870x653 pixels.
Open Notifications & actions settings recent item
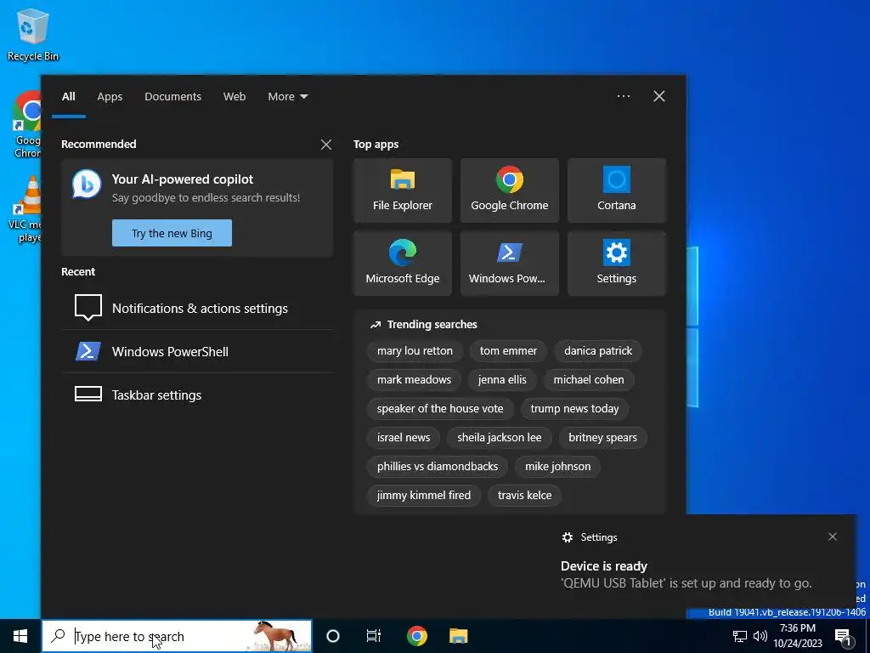197,308
